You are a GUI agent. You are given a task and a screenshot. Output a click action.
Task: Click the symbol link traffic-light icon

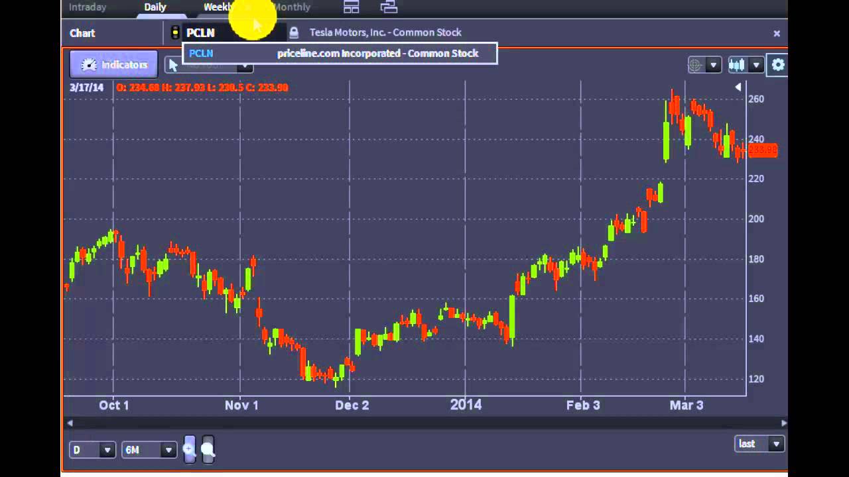[175, 32]
